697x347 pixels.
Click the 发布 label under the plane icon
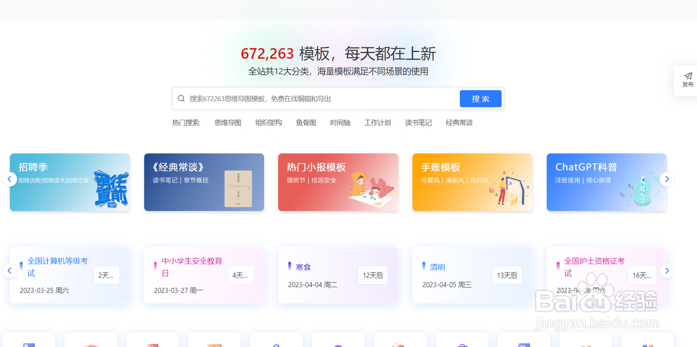[x=688, y=84]
